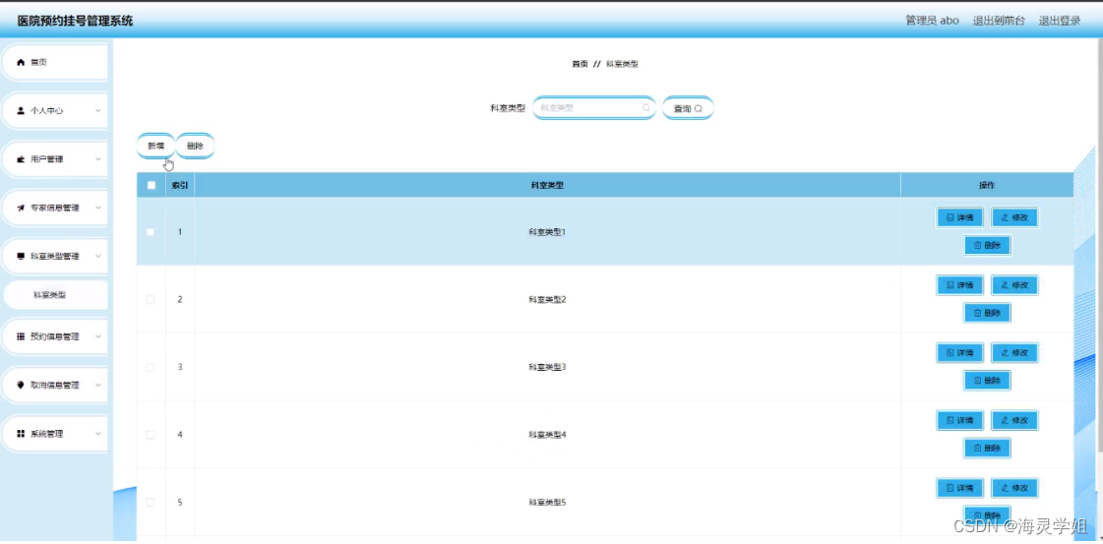Select the 科室类型 submenu item in sidebar
The width and height of the screenshot is (1103, 544).
click(x=55, y=295)
